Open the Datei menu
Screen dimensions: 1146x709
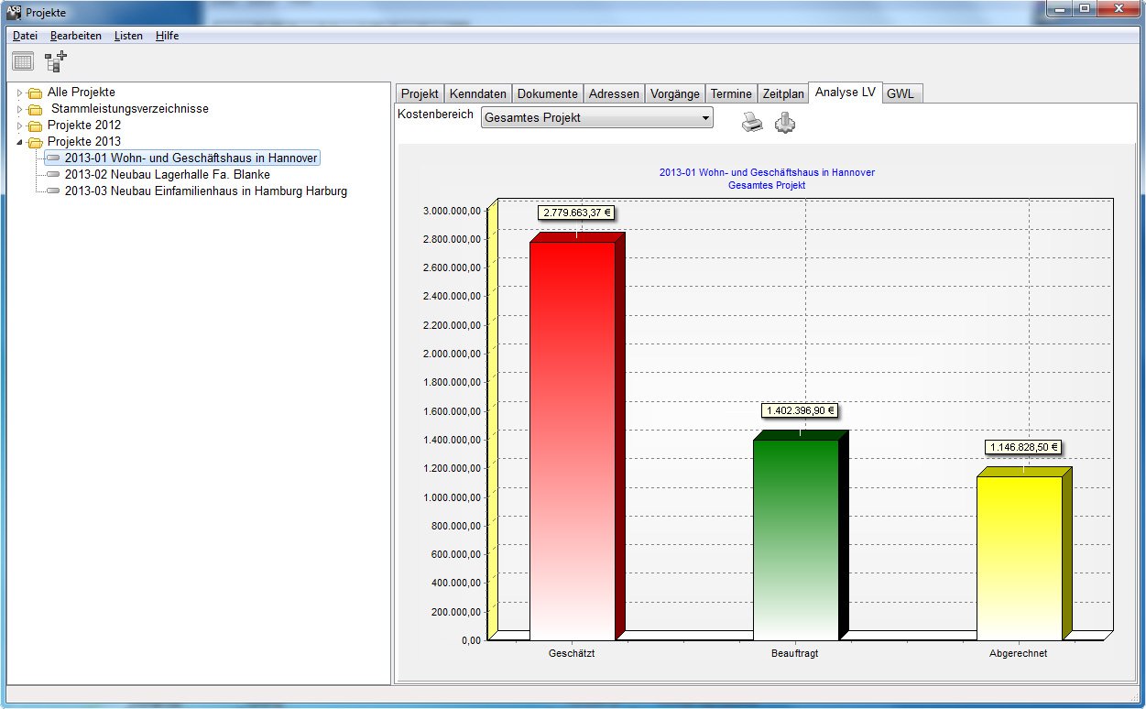[25, 36]
